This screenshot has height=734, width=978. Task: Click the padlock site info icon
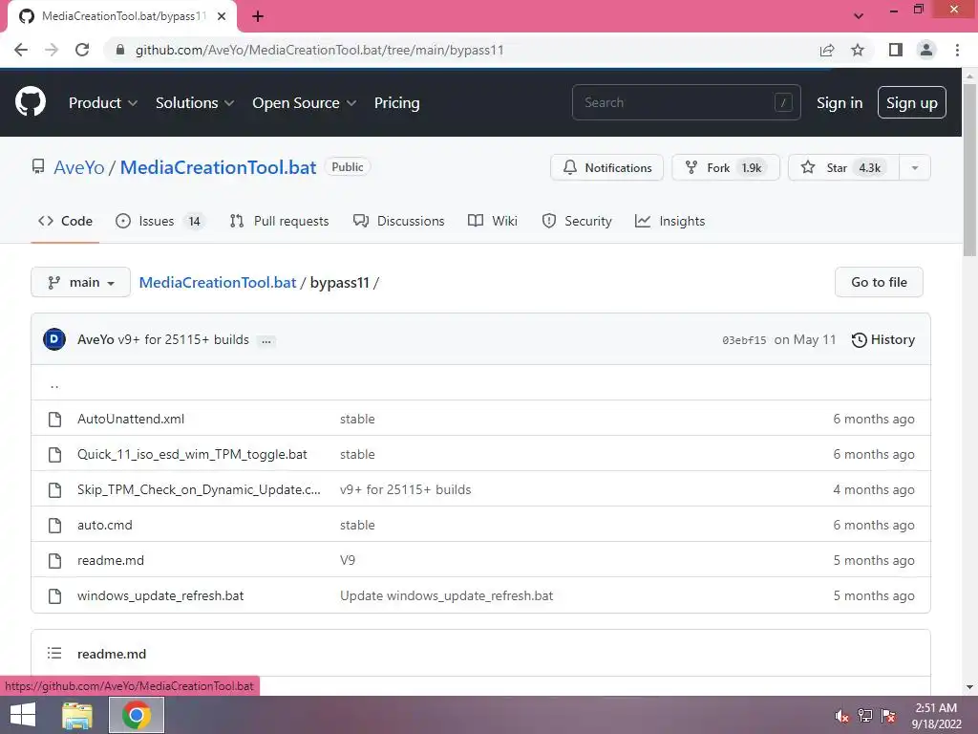click(x=120, y=50)
